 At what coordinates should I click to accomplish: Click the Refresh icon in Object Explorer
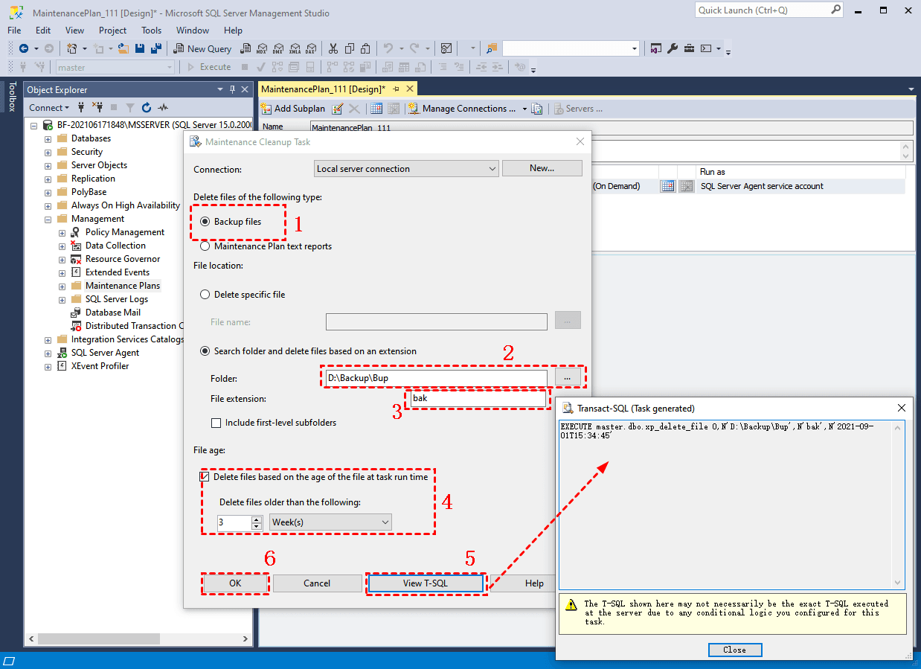coord(147,108)
